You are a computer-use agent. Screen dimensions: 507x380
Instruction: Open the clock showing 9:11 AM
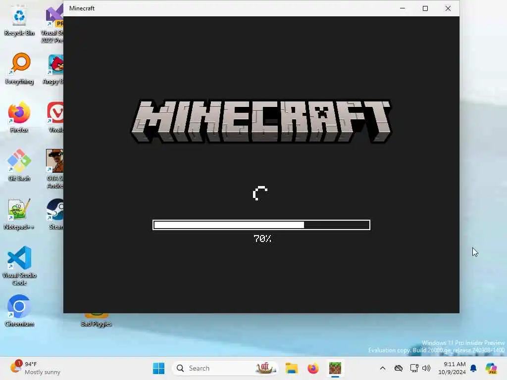pyautogui.click(x=452, y=368)
